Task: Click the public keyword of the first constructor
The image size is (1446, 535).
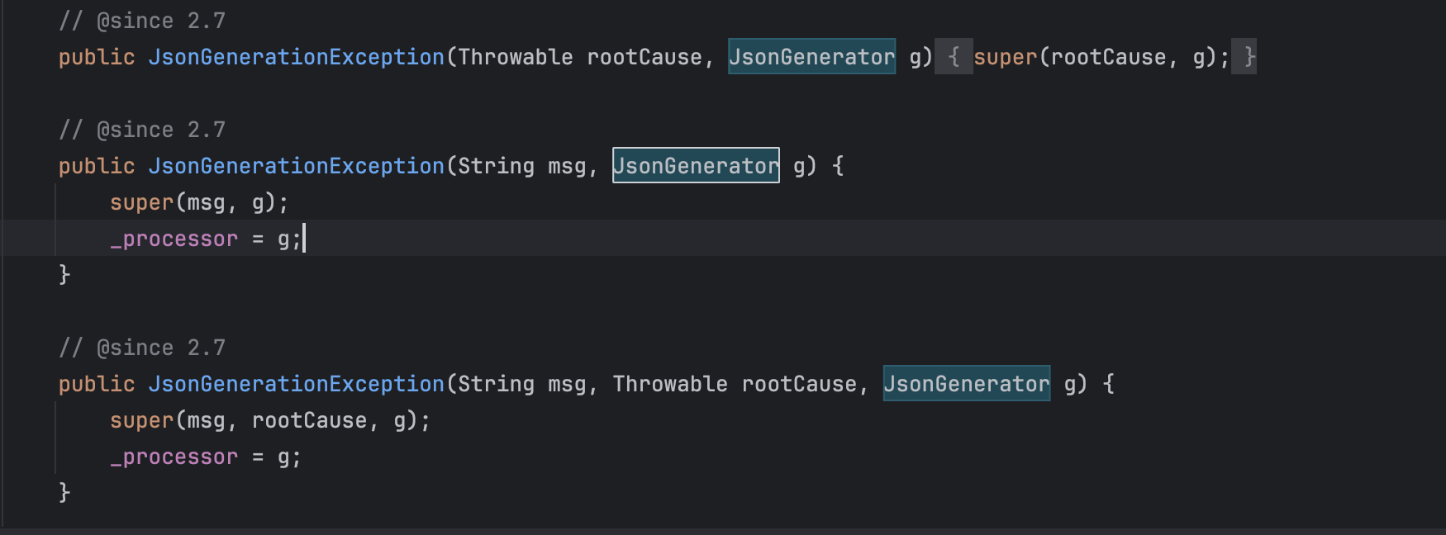Action: (96, 57)
